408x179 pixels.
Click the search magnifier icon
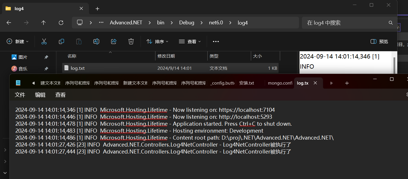pos(391,23)
